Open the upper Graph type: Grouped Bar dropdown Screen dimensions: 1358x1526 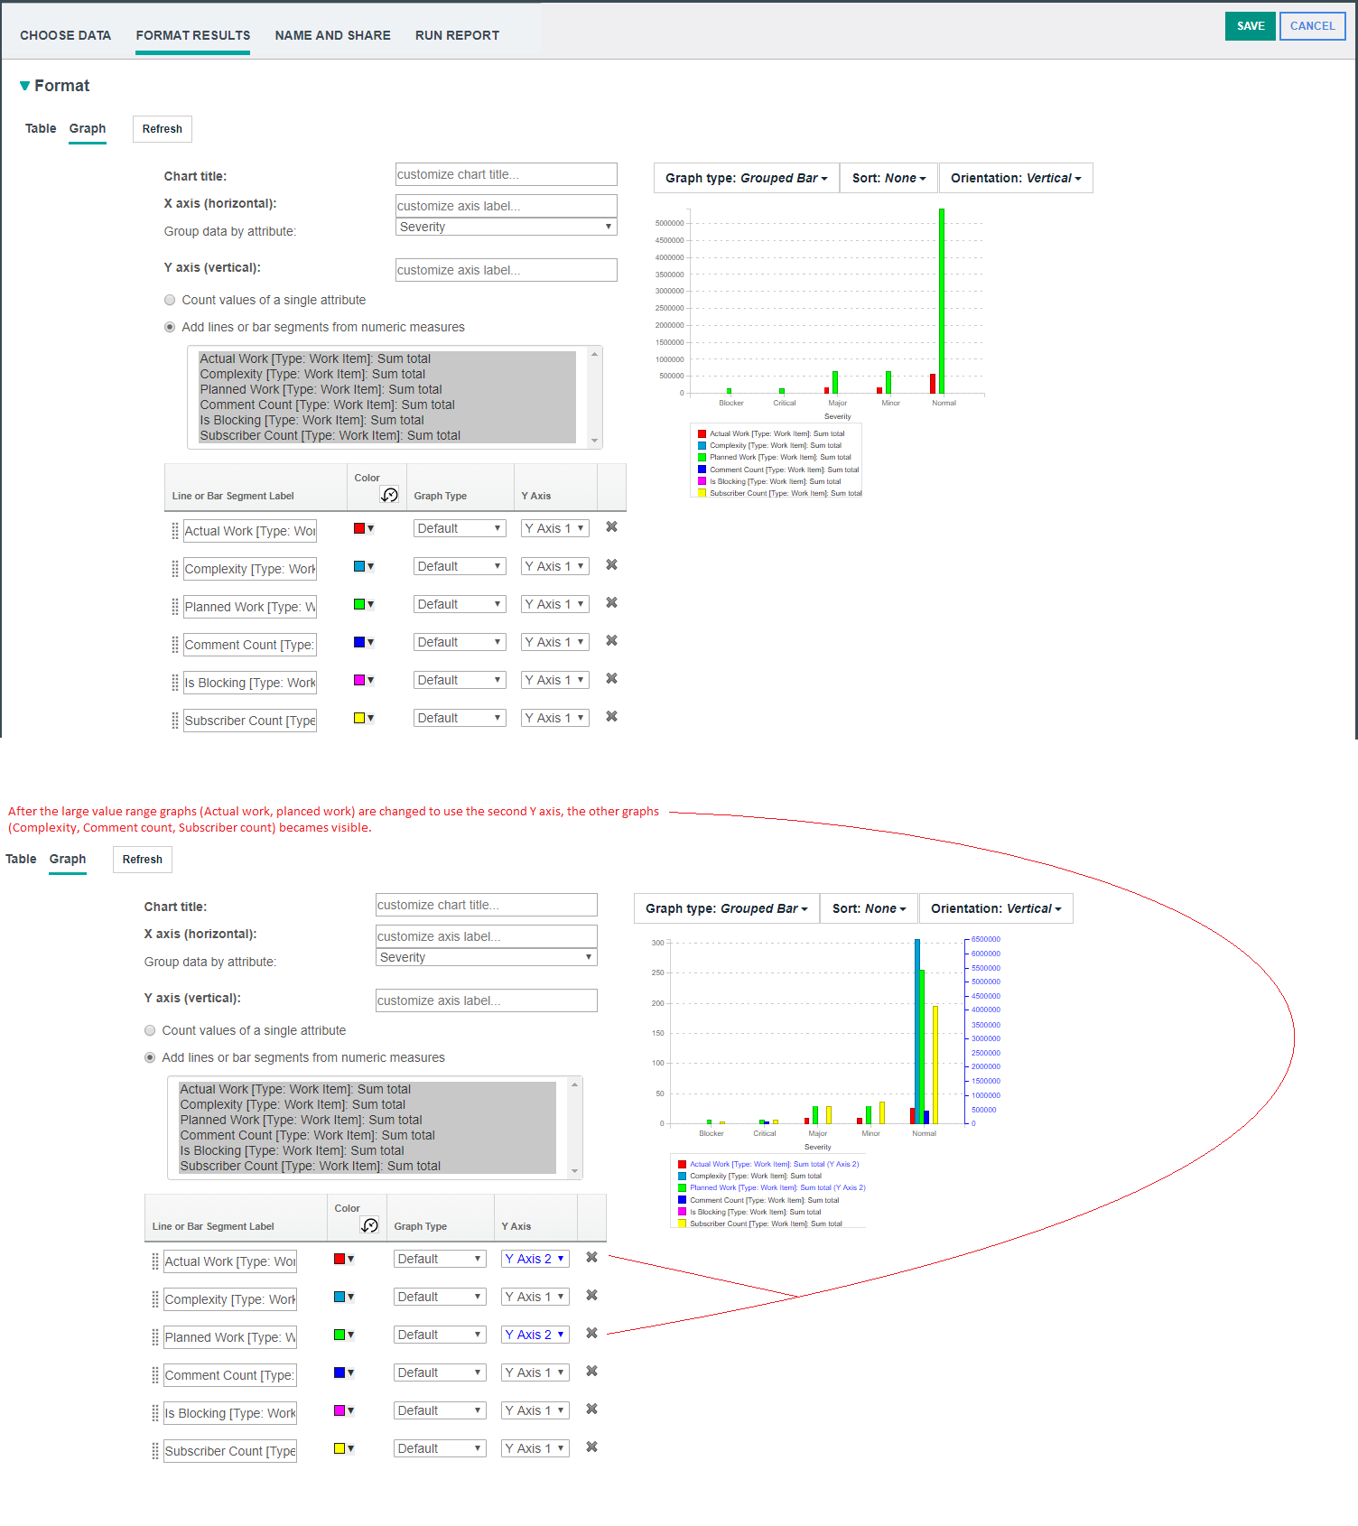pos(746,179)
